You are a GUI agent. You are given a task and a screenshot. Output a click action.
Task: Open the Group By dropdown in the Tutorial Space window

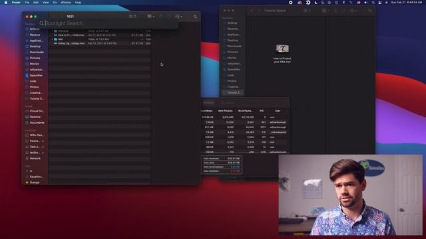[x=325, y=11]
